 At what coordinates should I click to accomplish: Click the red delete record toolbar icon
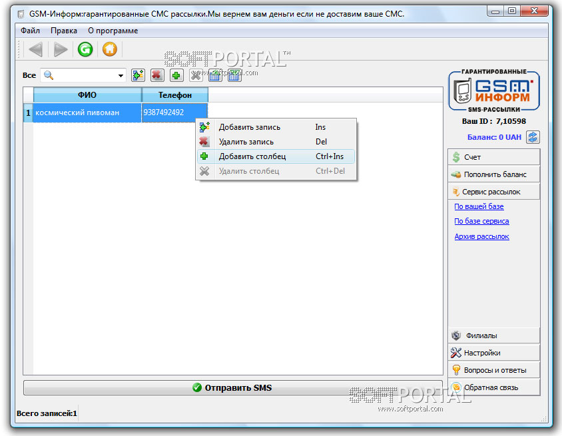(157, 75)
